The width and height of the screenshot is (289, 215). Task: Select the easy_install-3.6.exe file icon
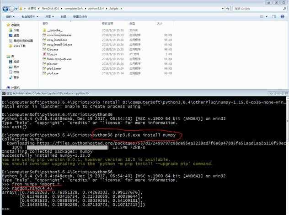coord(44,45)
